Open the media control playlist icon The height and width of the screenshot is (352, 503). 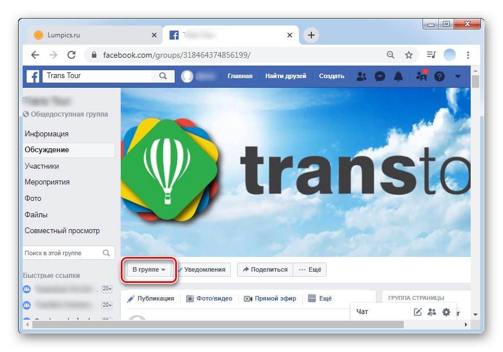tap(431, 55)
